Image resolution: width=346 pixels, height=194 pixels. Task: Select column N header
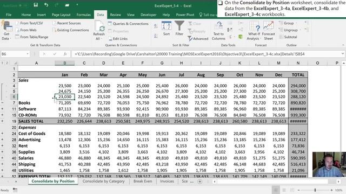298,63
